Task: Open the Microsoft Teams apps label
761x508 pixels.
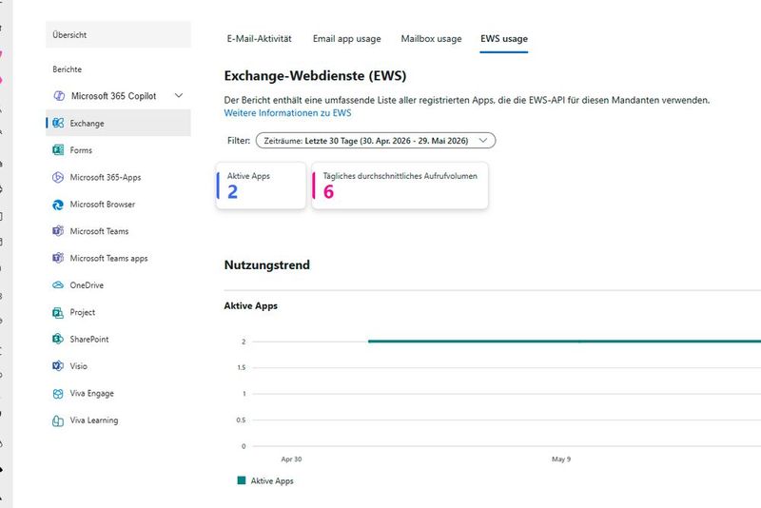Action: pyautogui.click(x=108, y=258)
